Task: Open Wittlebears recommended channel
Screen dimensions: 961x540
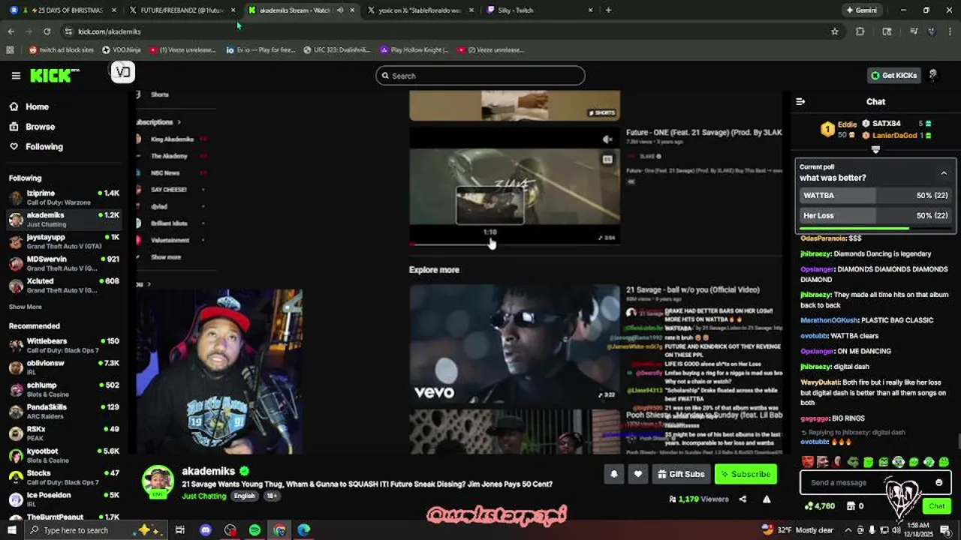Action: 65,345
